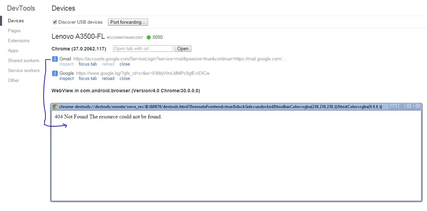Viewport: 427px width, 211px height.
Task: Click the green connection status dot
Action: pos(149,37)
